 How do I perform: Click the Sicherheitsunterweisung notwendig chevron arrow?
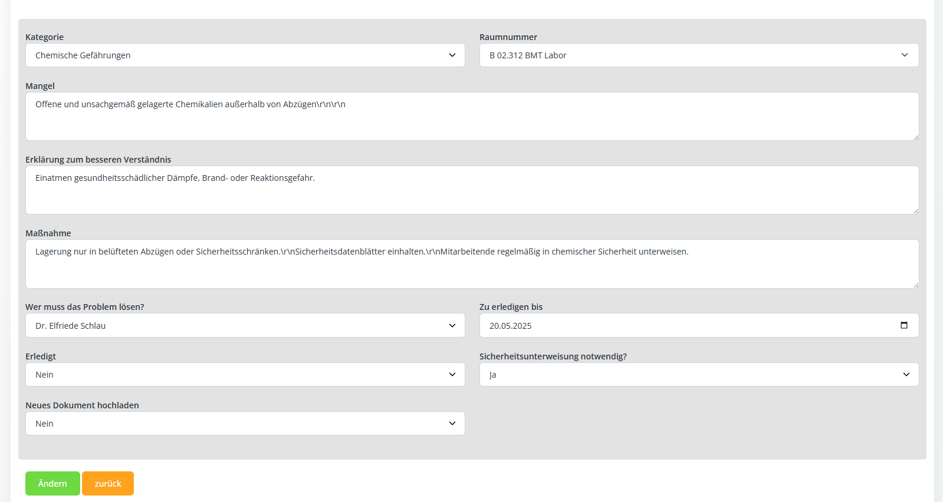[x=906, y=375]
